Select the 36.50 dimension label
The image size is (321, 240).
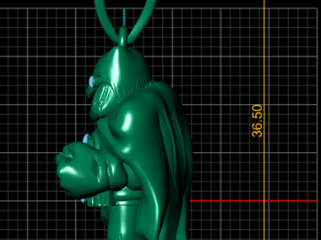tap(257, 121)
